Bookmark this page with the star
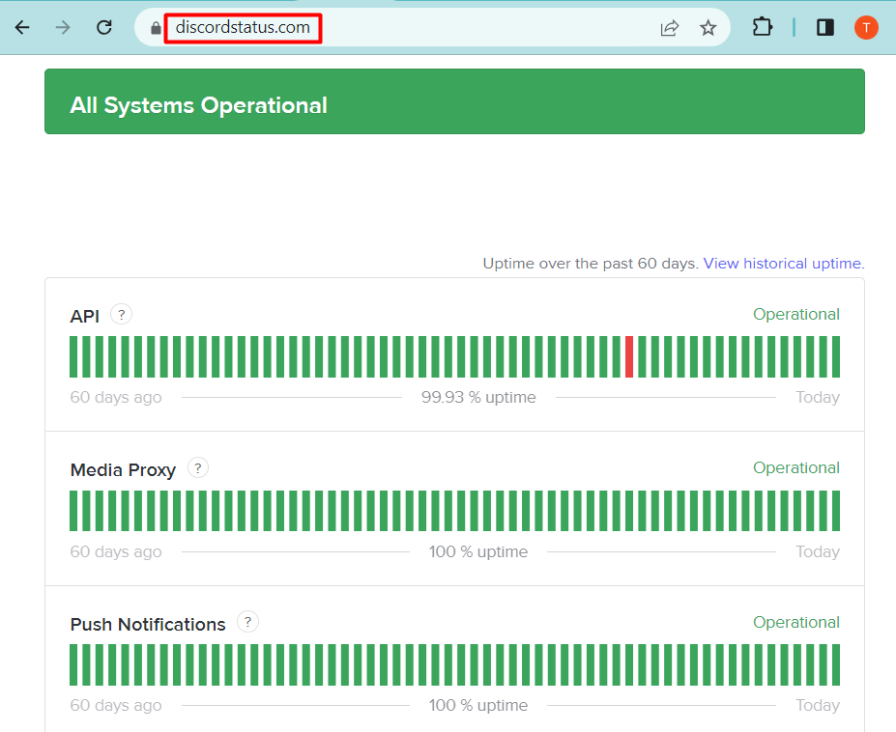 pyautogui.click(x=708, y=27)
